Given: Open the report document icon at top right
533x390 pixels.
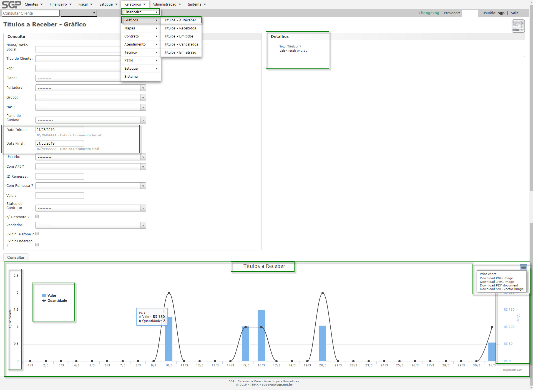Looking at the screenshot, I should 518,26.
